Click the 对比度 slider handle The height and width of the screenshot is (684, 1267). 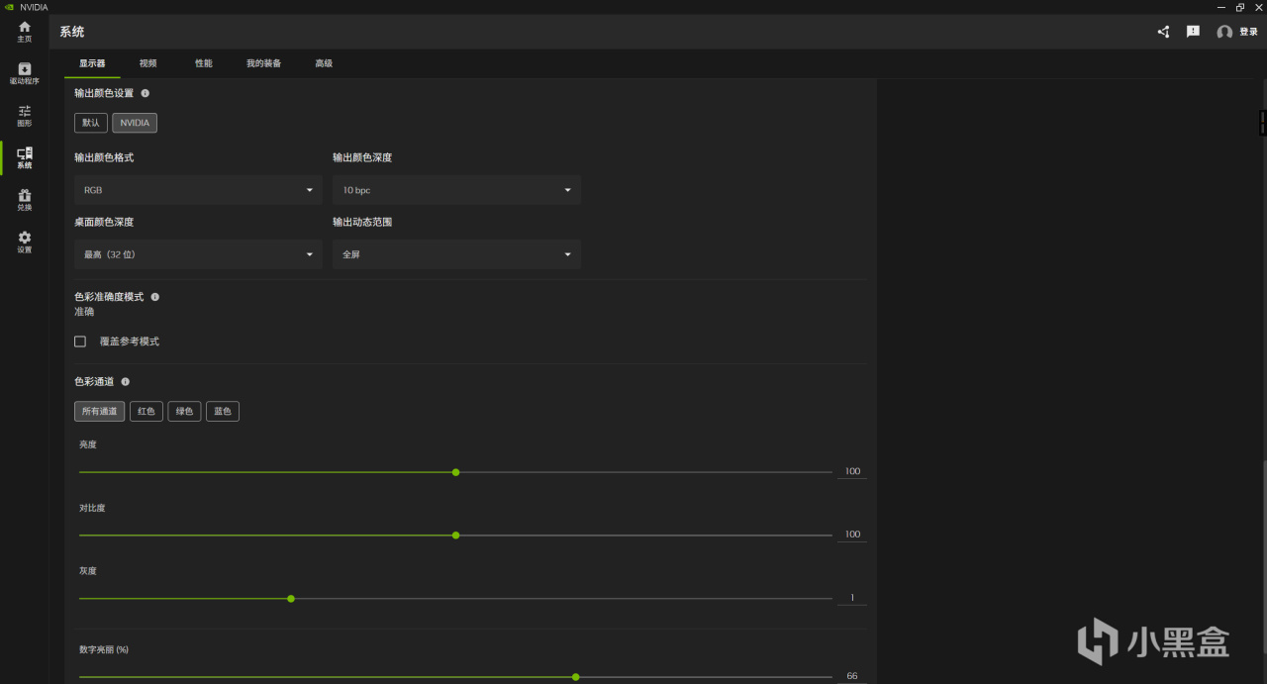click(x=455, y=536)
